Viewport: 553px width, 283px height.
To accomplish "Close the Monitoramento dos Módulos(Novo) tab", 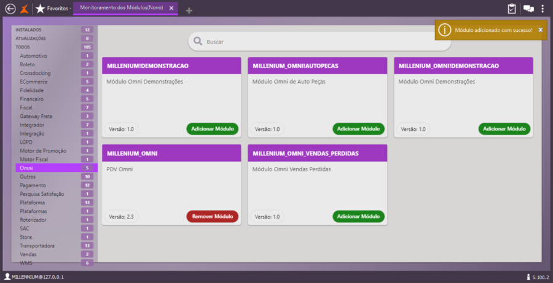I will (x=171, y=8).
